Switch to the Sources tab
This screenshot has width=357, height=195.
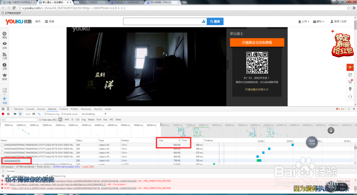click(41, 109)
